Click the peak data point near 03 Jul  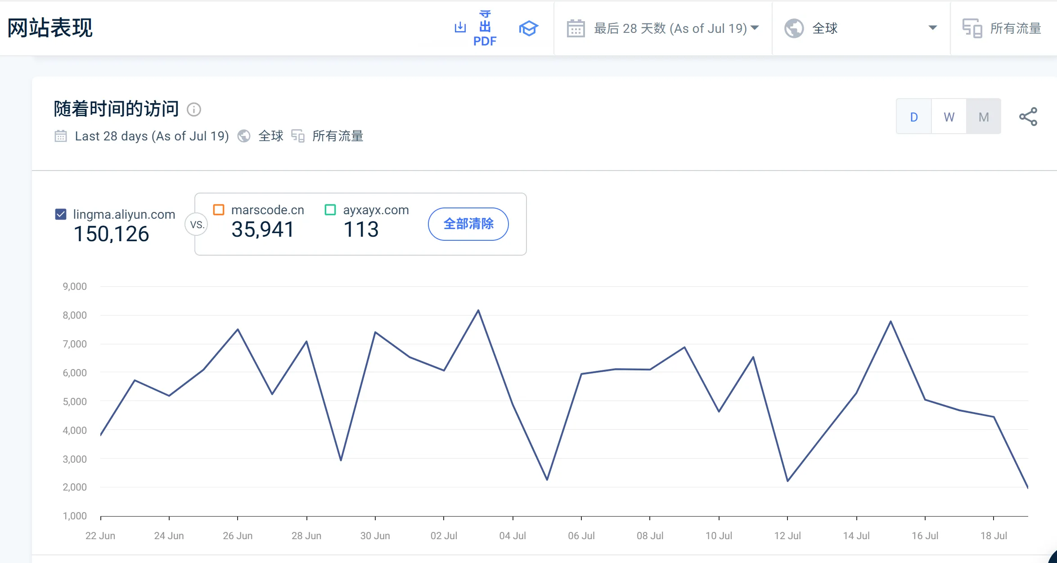[x=478, y=310]
